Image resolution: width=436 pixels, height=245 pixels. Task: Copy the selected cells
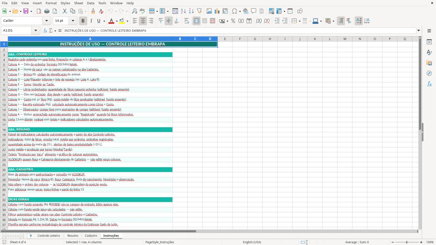(73, 11)
